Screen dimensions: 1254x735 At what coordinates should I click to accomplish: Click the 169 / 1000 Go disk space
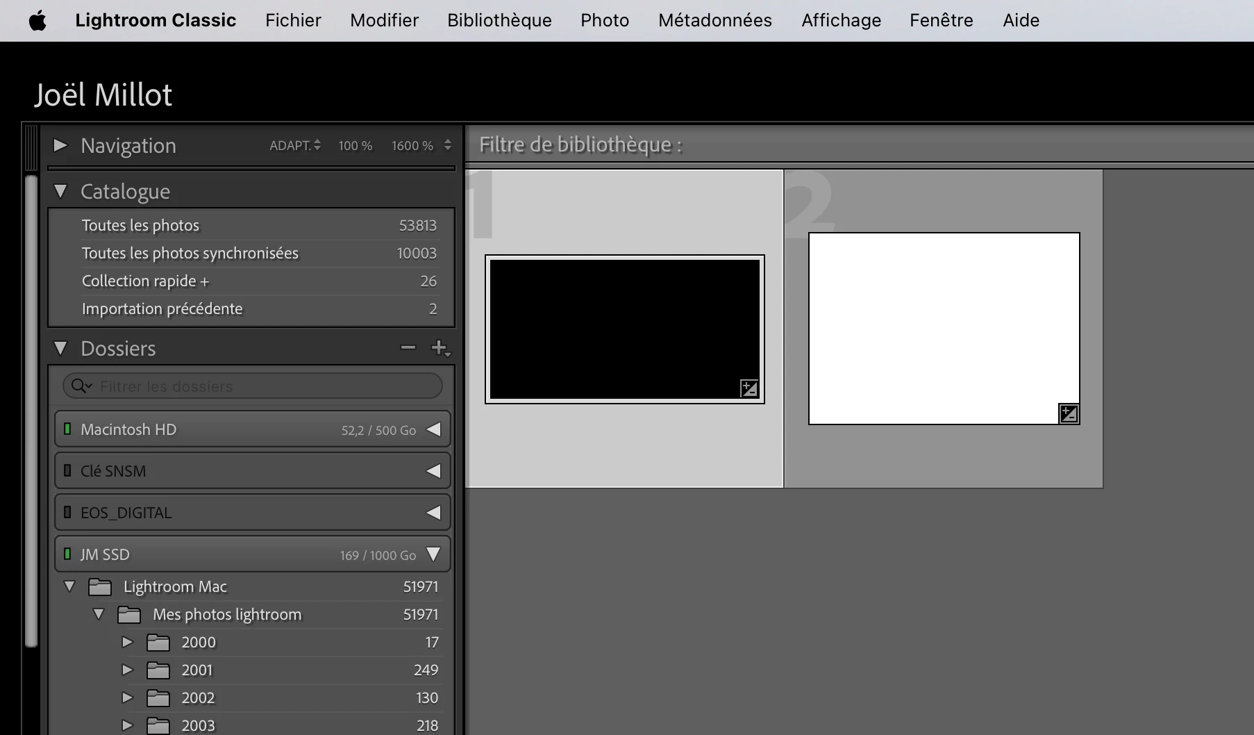(x=378, y=555)
